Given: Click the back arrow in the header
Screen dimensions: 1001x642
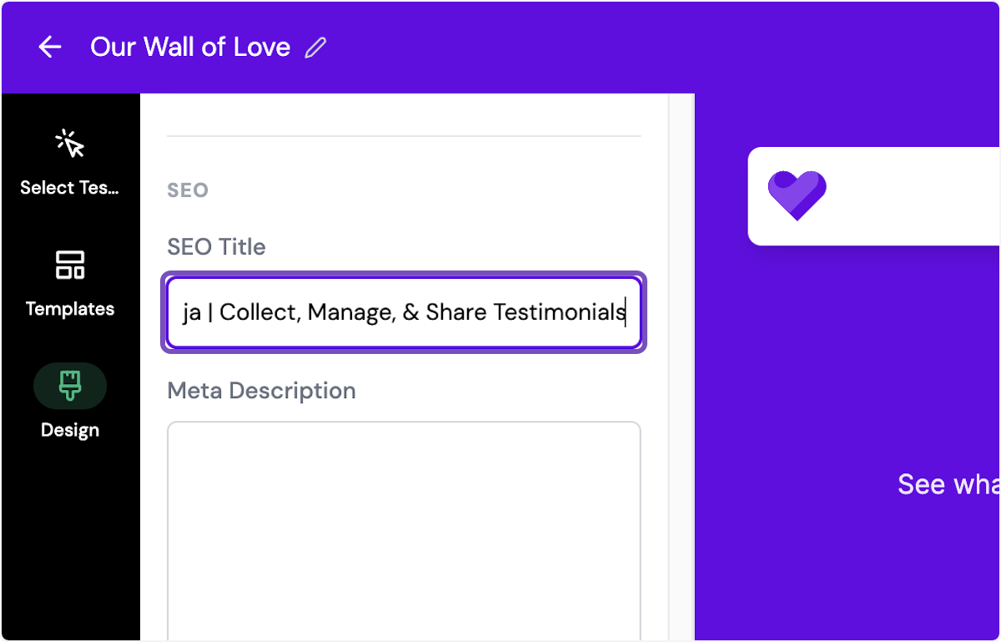Looking at the screenshot, I should pyautogui.click(x=50, y=48).
